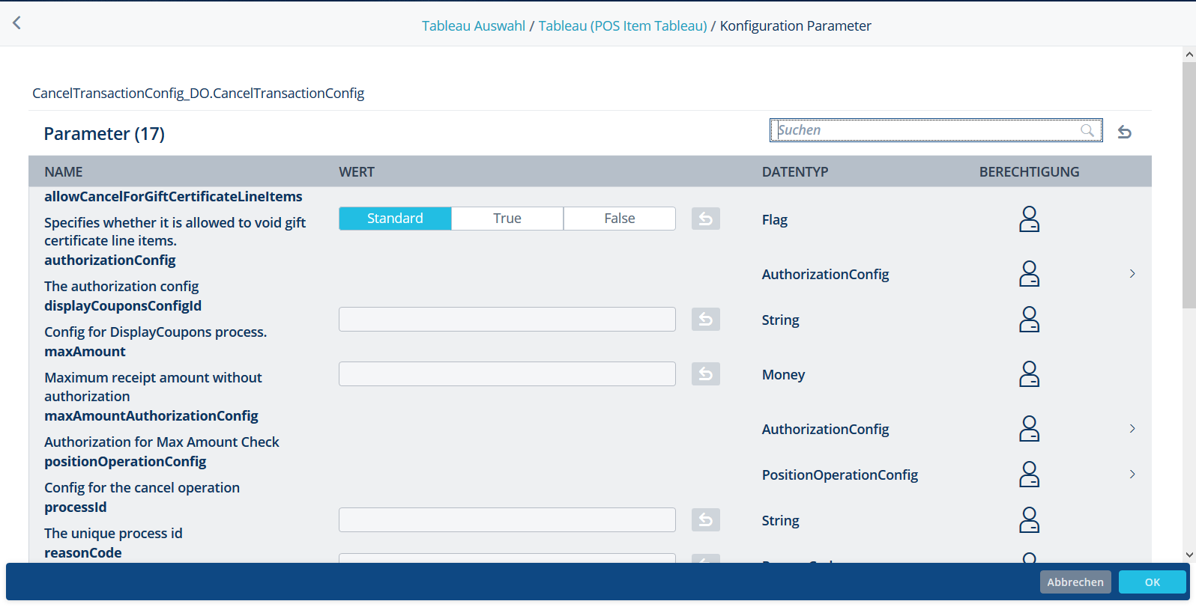Click the Parameter (17) heading

coord(104,134)
